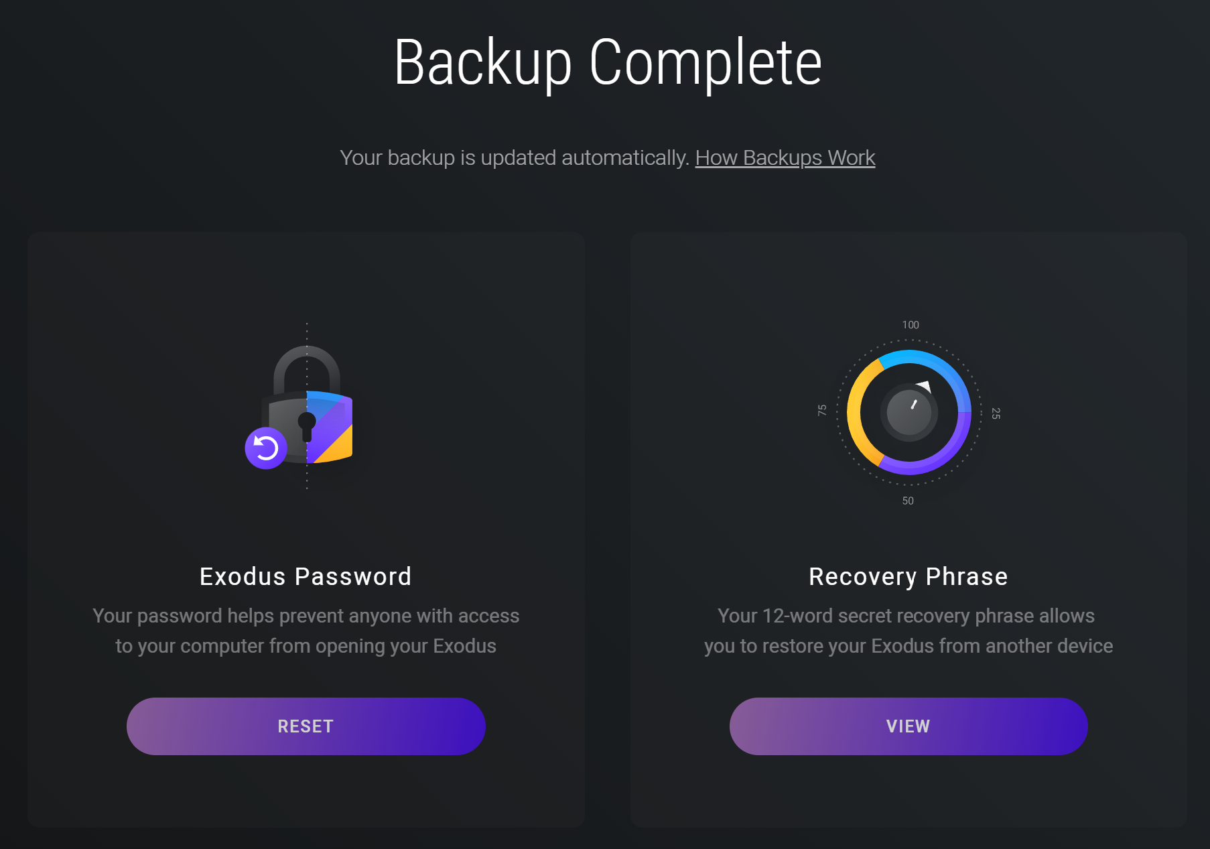This screenshot has height=849, width=1210.
Task: Click the 25 label beside the dial
Action: coord(996,413)
